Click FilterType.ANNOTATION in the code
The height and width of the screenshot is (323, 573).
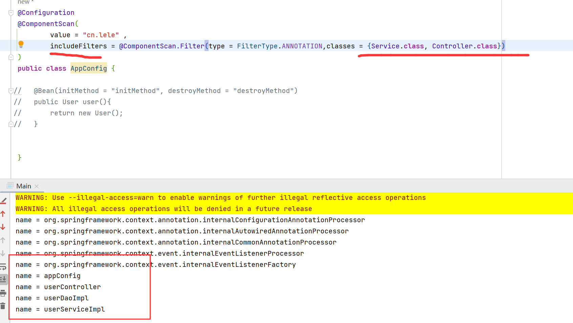coord(280,46)
